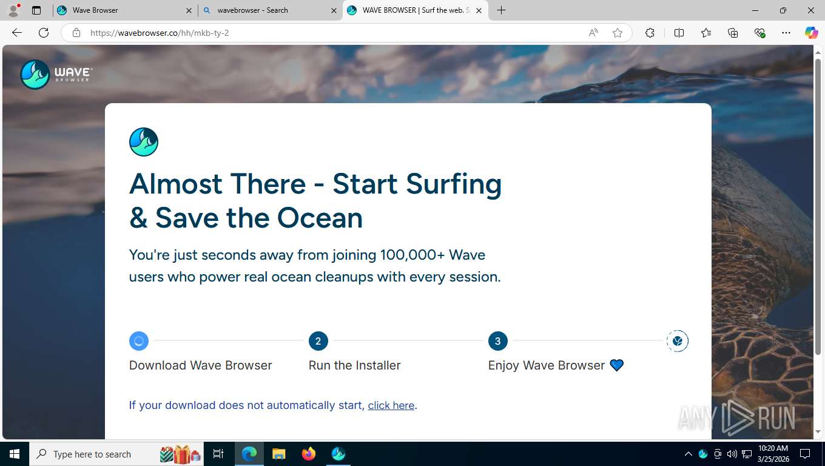Click the "Run the Installer" step label

(355, 365)
